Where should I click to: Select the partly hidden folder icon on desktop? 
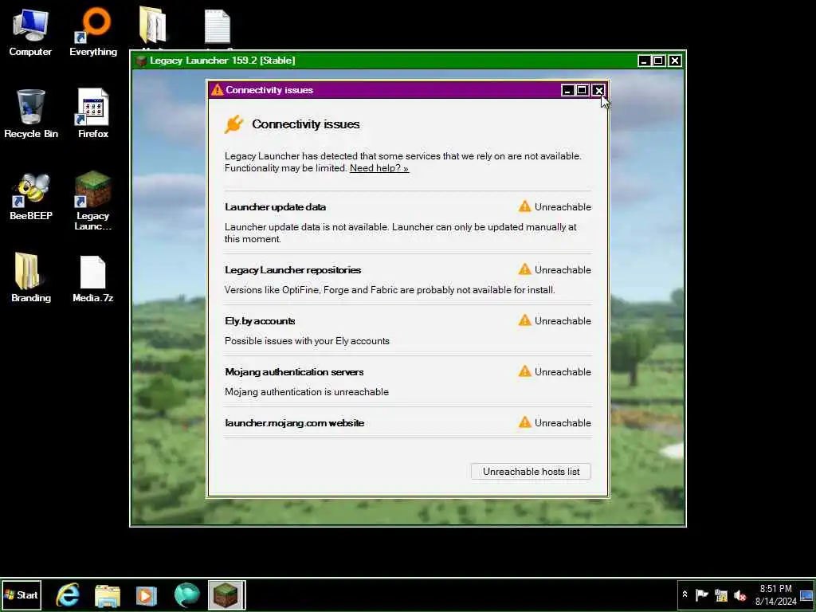pyautogui.click(x=152, y=26)
